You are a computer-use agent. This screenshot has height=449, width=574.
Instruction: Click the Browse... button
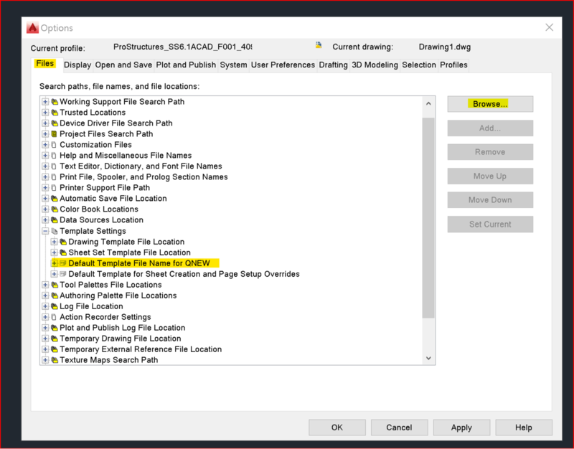490,104
